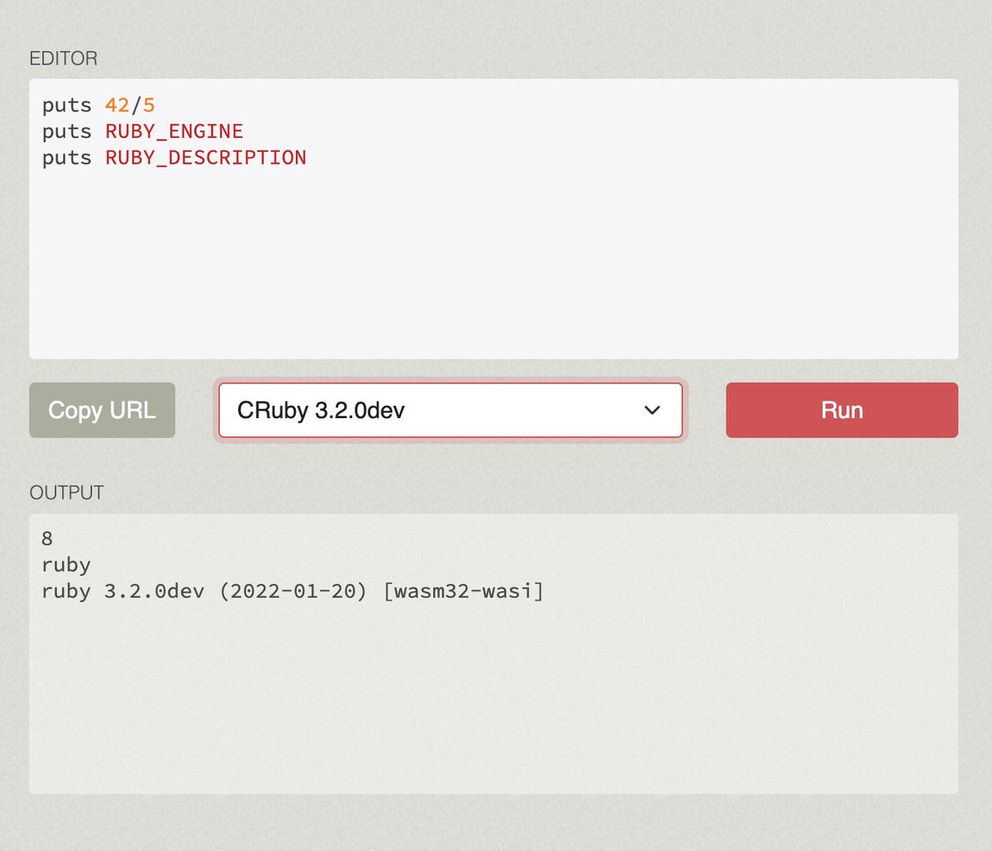Viewport: 992px width, 851px height.
Task: Click the Run button
Action: coord(842,410)
